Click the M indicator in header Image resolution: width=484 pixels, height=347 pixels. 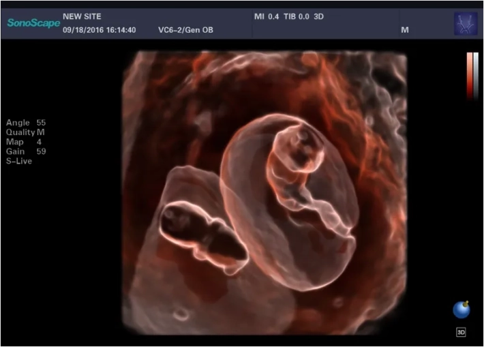(405, 30)
